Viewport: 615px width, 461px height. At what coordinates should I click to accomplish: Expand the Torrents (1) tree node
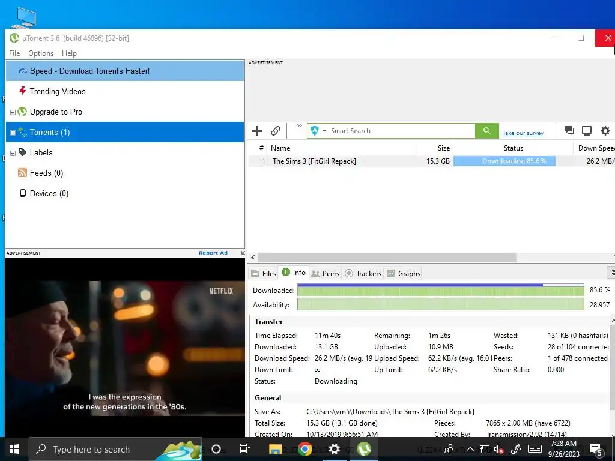tap(13, 133)
